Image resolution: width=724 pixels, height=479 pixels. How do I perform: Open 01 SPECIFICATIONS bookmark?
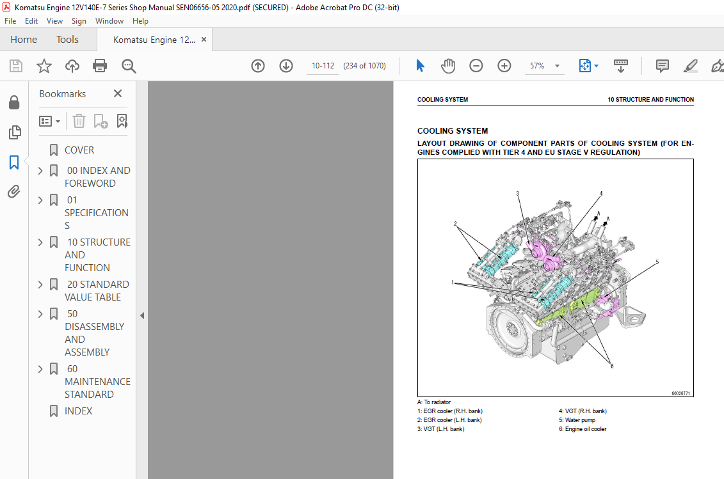(97, 213)
